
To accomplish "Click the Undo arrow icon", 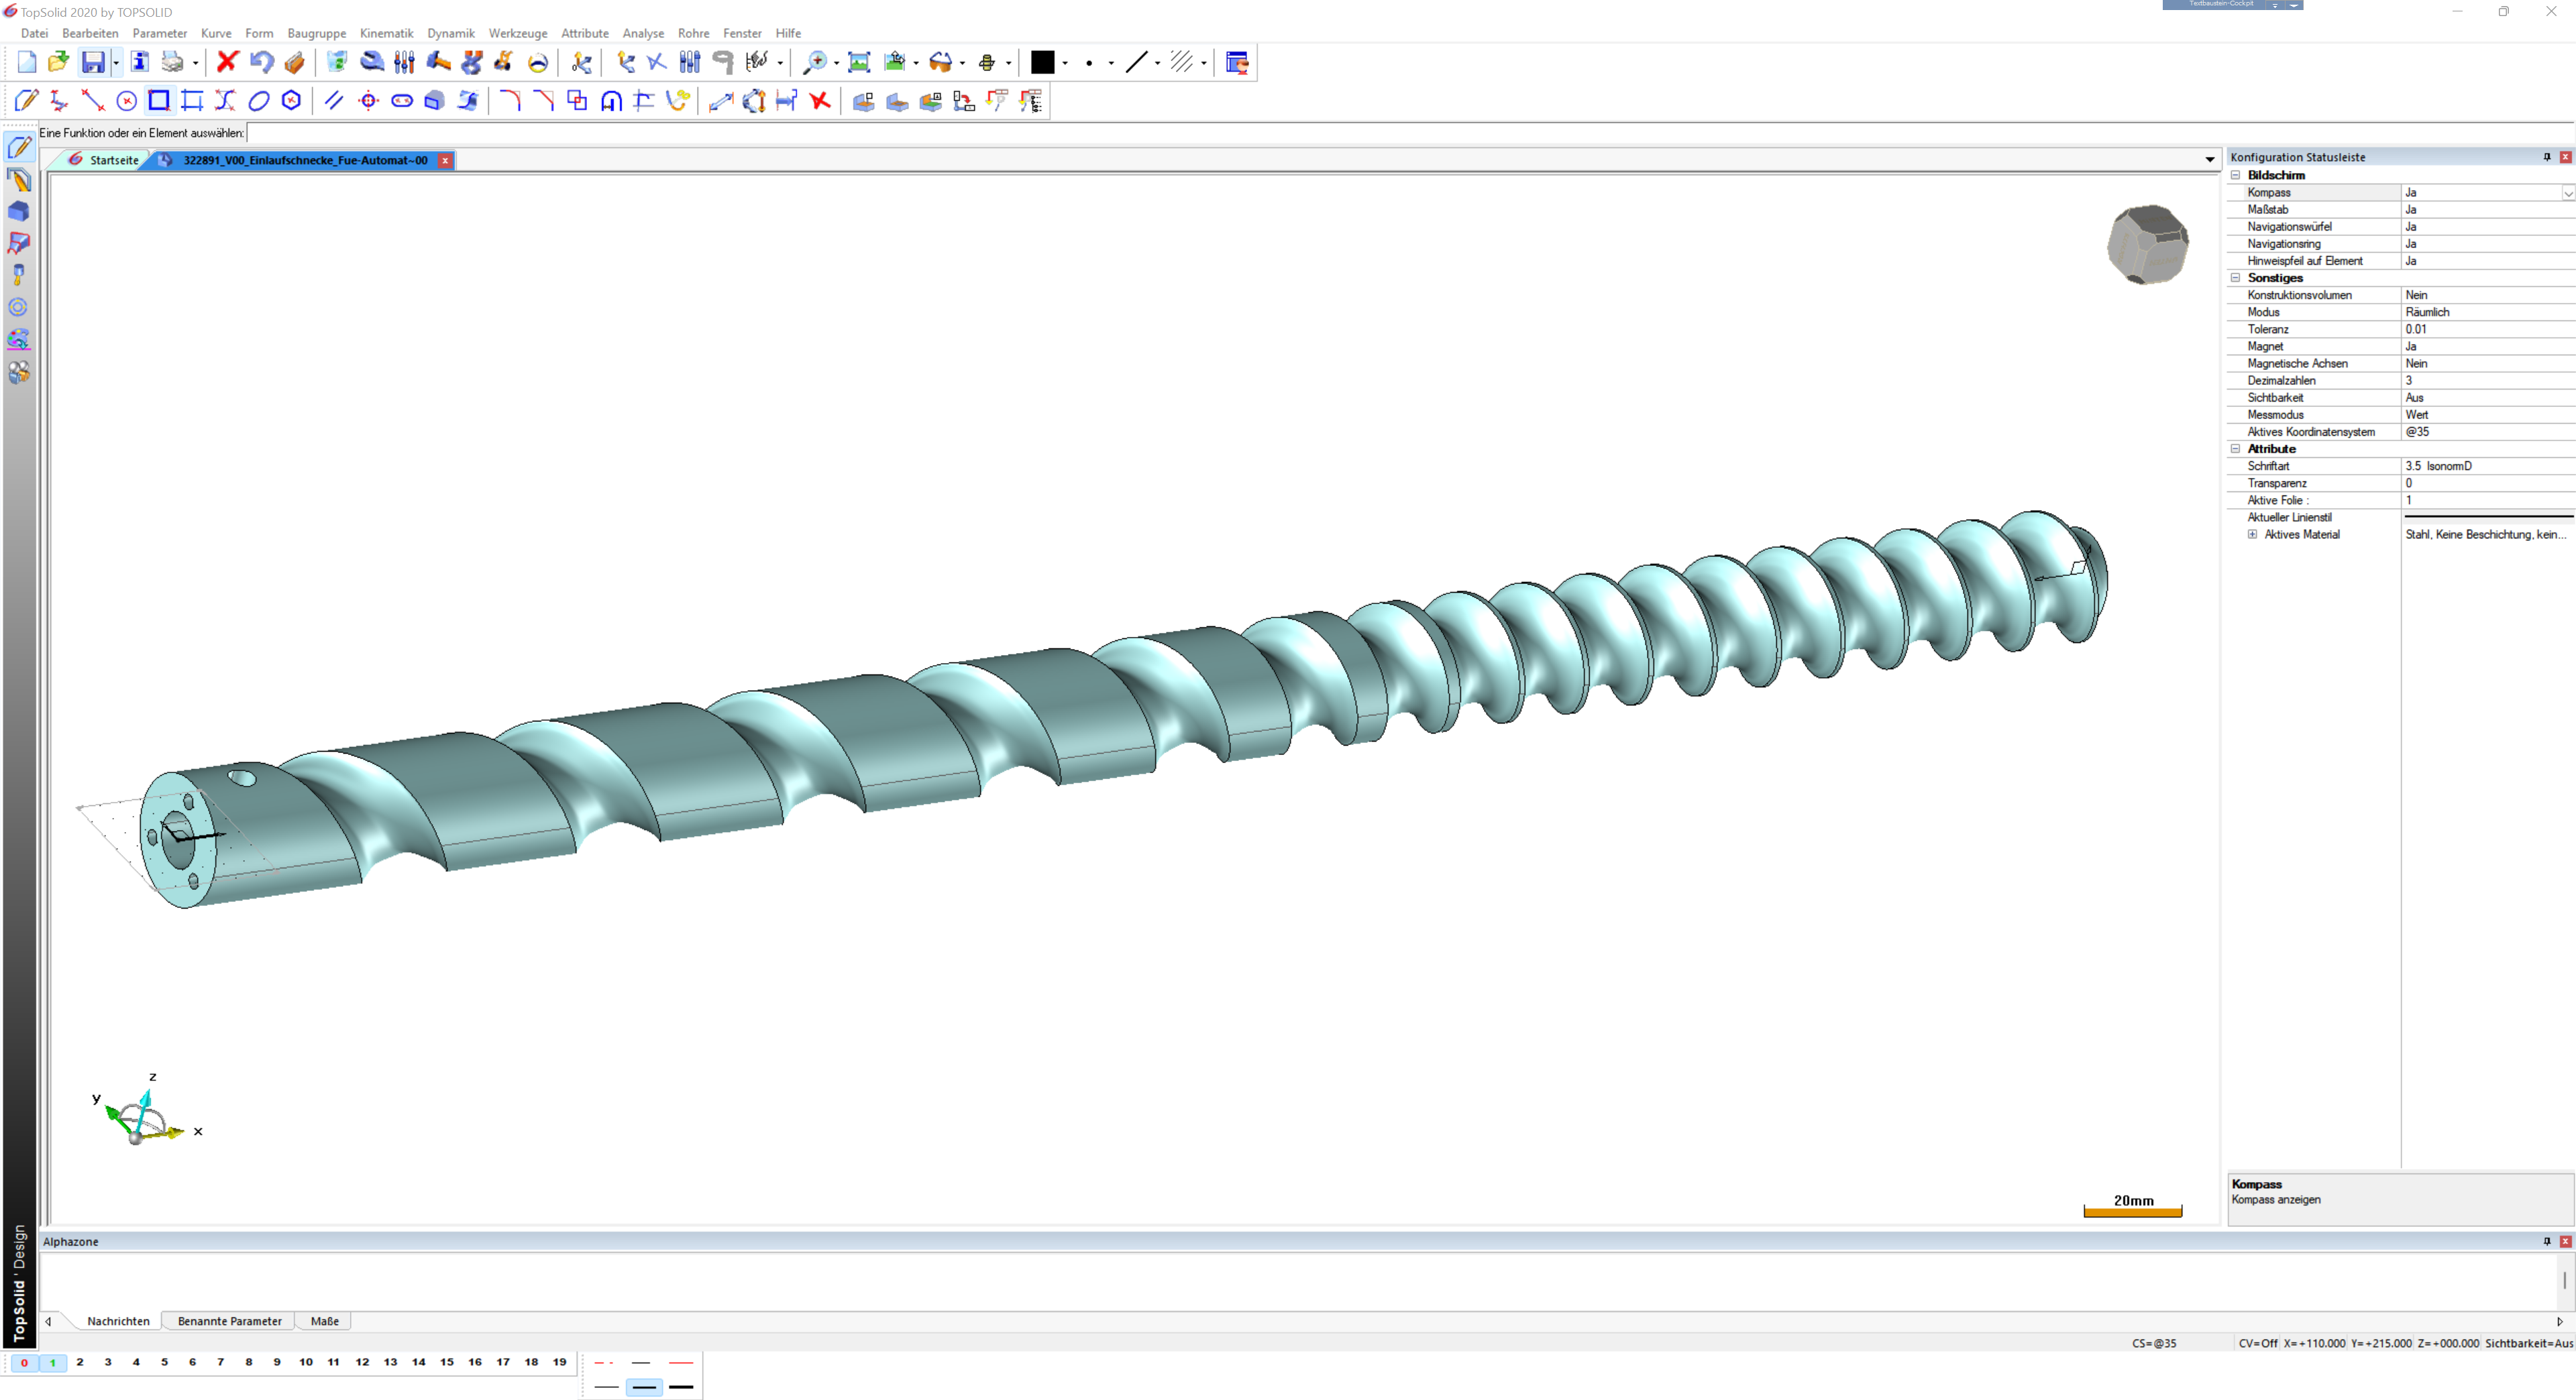I will (x=261, y=62).
